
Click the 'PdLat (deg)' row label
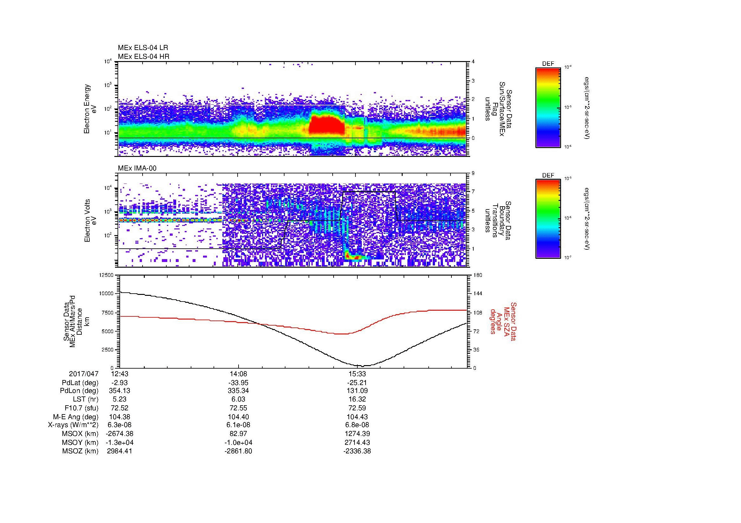point(80,383)
